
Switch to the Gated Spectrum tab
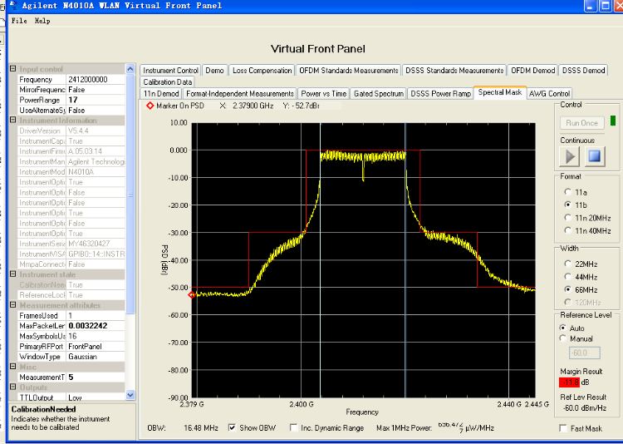378,93
